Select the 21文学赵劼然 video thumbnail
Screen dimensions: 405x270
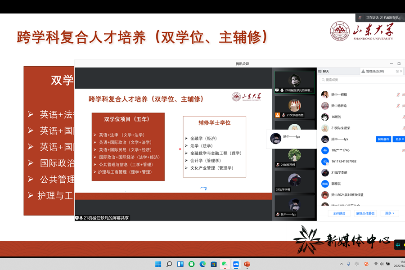click(x=294, y=108)
